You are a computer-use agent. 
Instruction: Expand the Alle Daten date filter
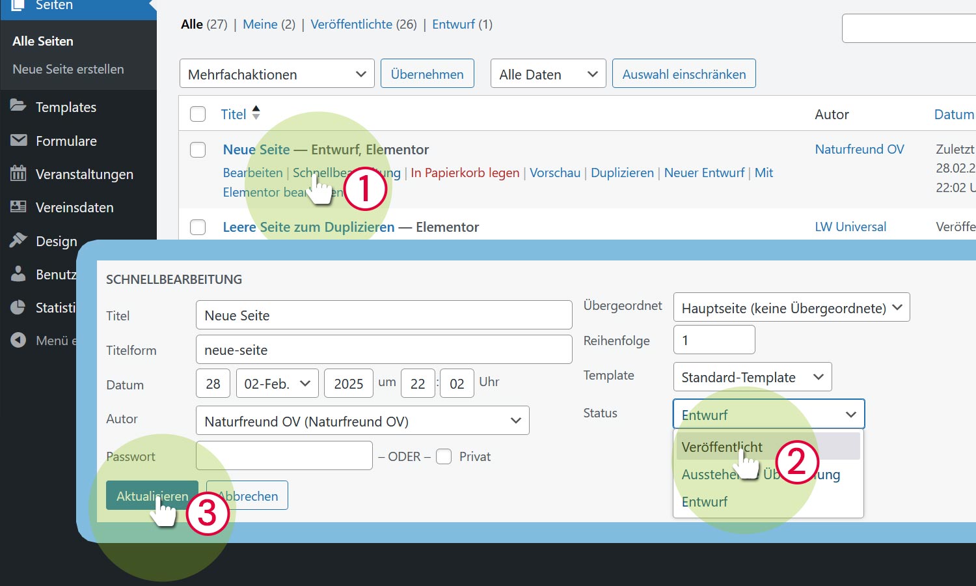click(x=548, y=74)
